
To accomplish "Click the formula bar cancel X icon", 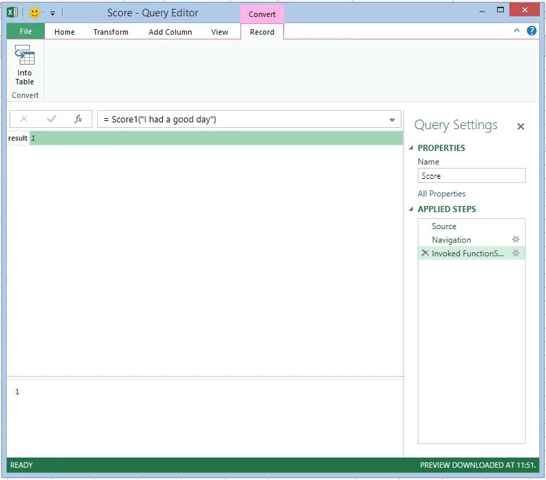I will point(24,119).
